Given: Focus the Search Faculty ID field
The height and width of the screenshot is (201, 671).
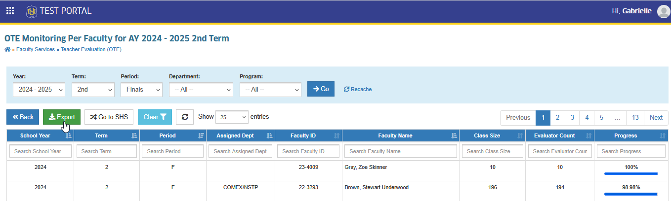Looking at the screenshot, I should coord(308,151).
